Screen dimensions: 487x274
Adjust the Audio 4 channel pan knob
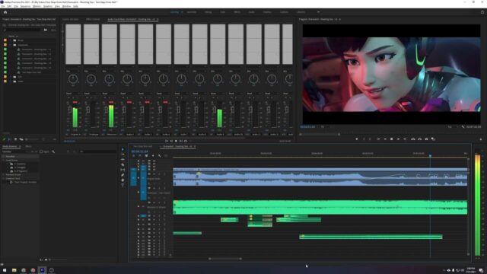(x=127, y=79)
